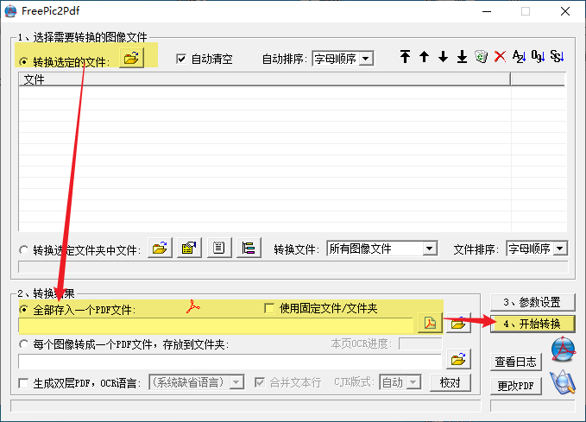This screenshot has height=422, width=586.
Task: Browse folder for 转换选定文件夹中文件
Action: [160, 248]
